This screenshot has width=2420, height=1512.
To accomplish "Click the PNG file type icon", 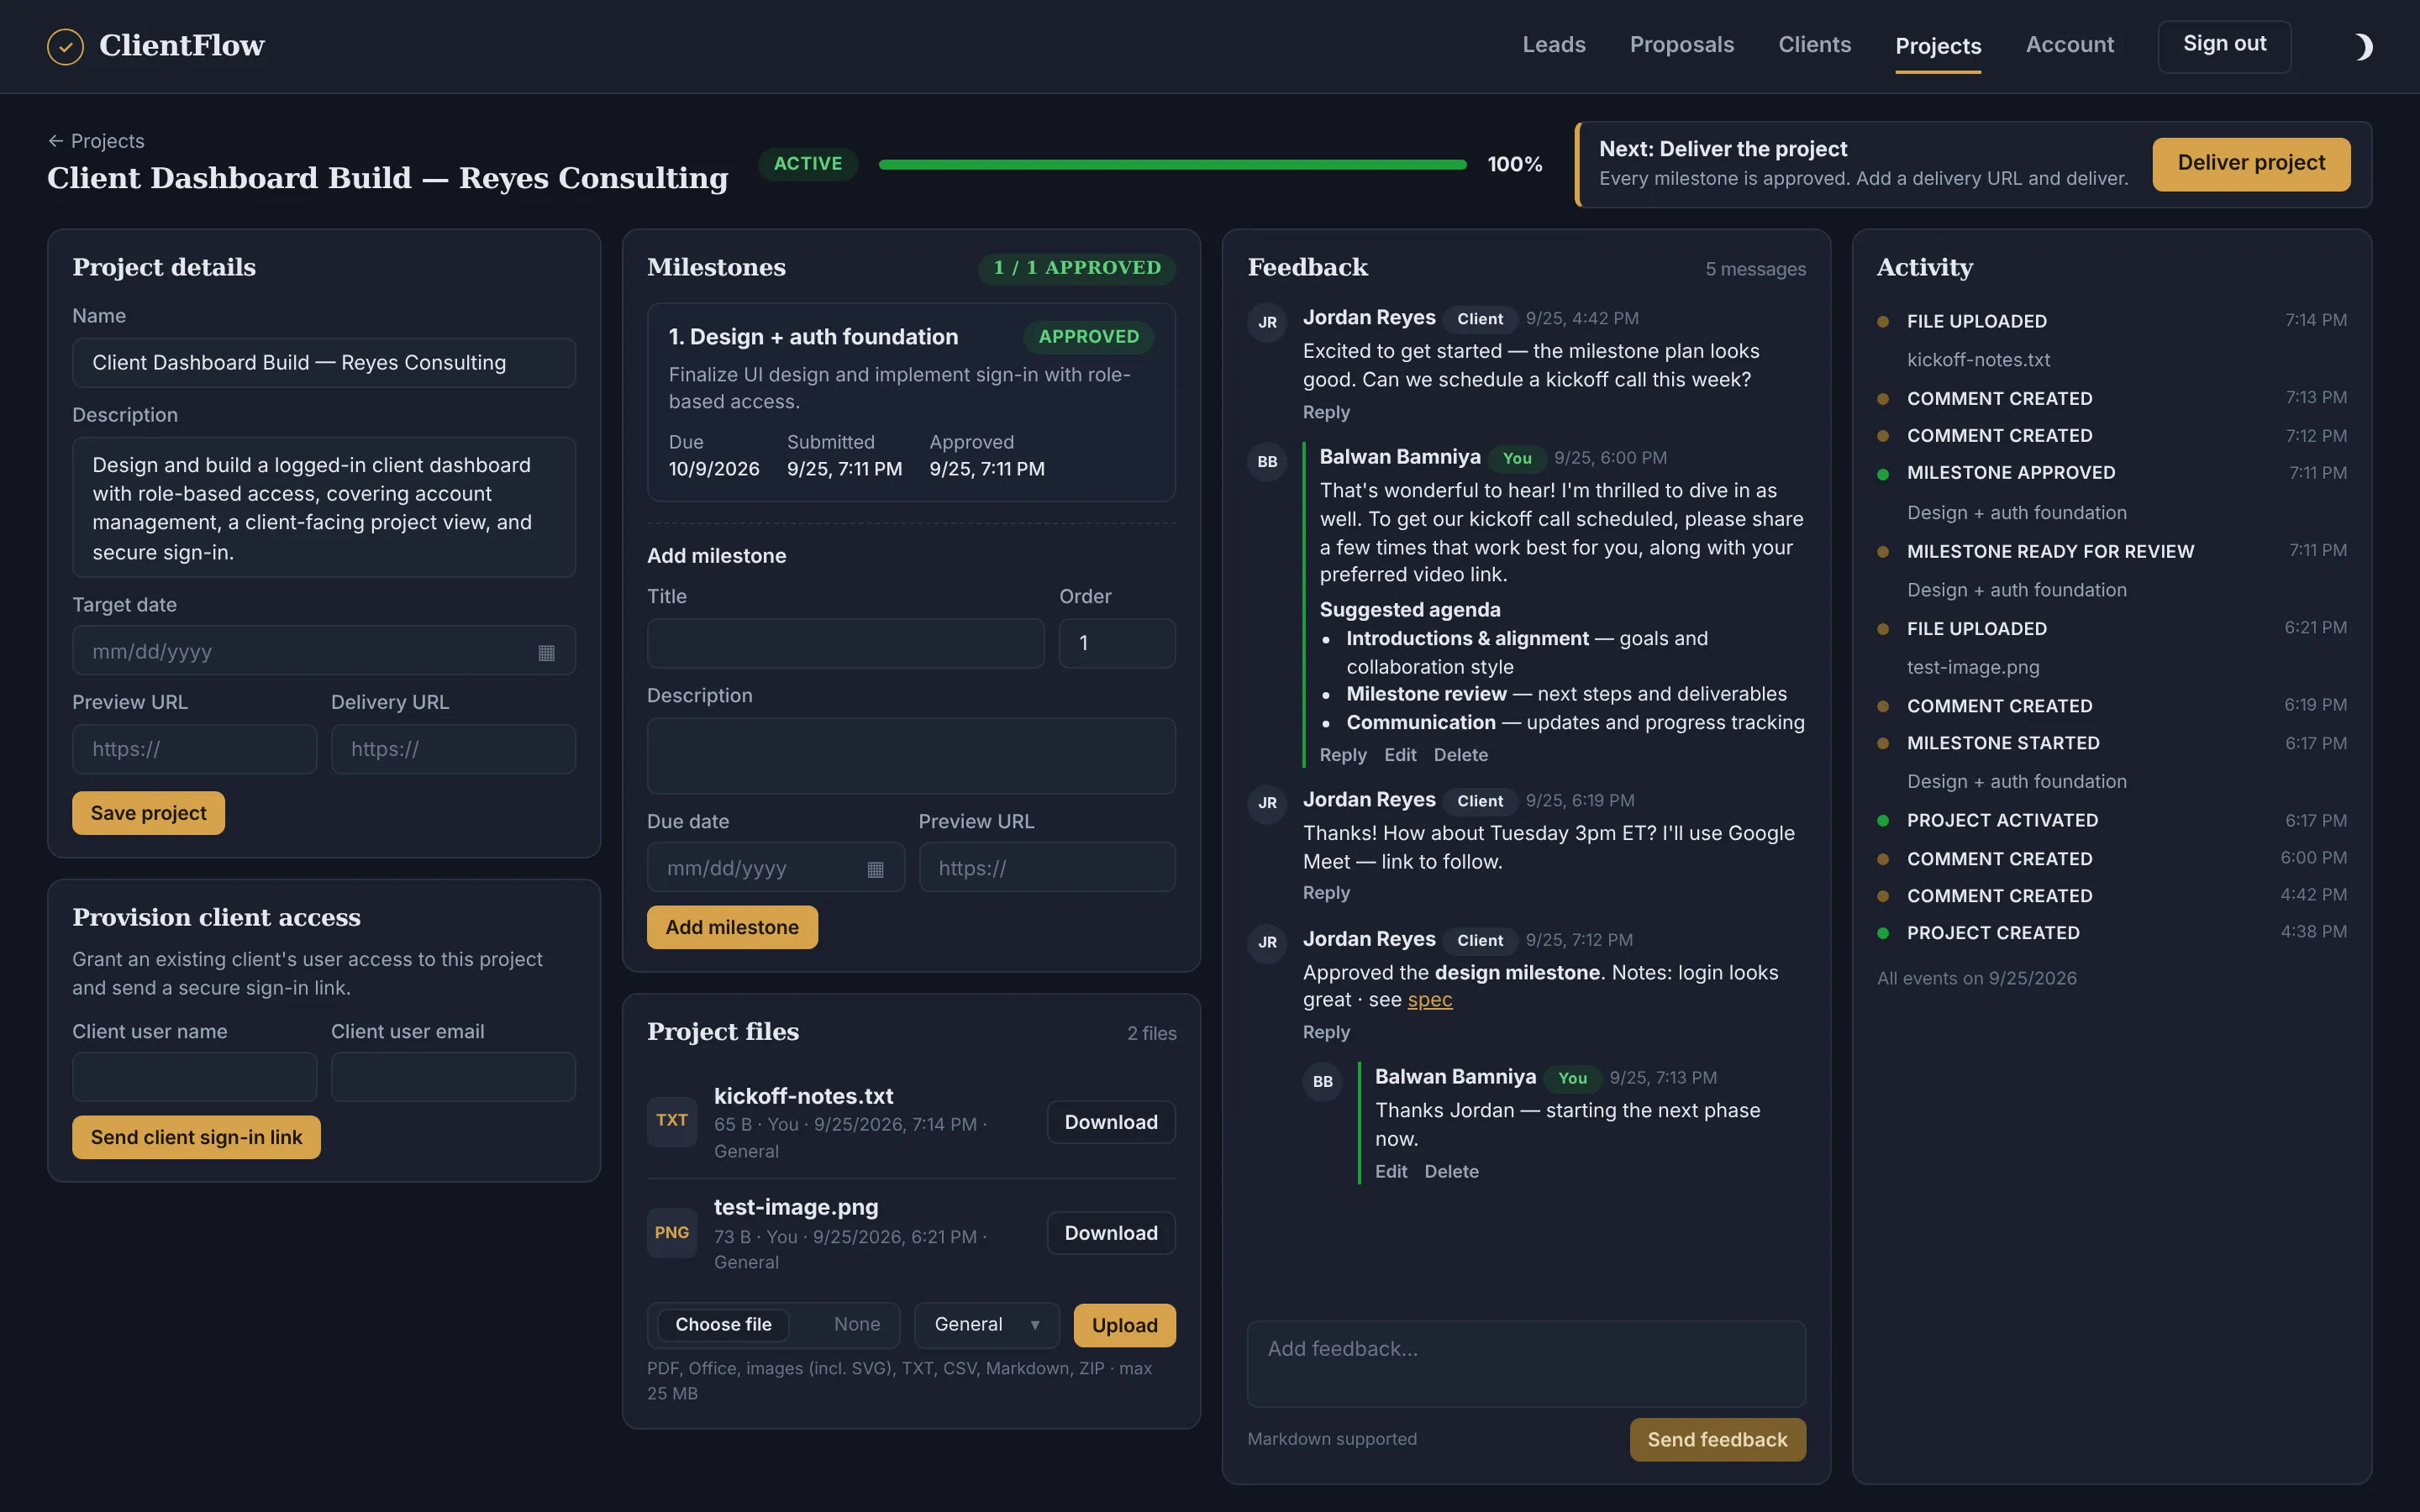I will (672, 1233).
